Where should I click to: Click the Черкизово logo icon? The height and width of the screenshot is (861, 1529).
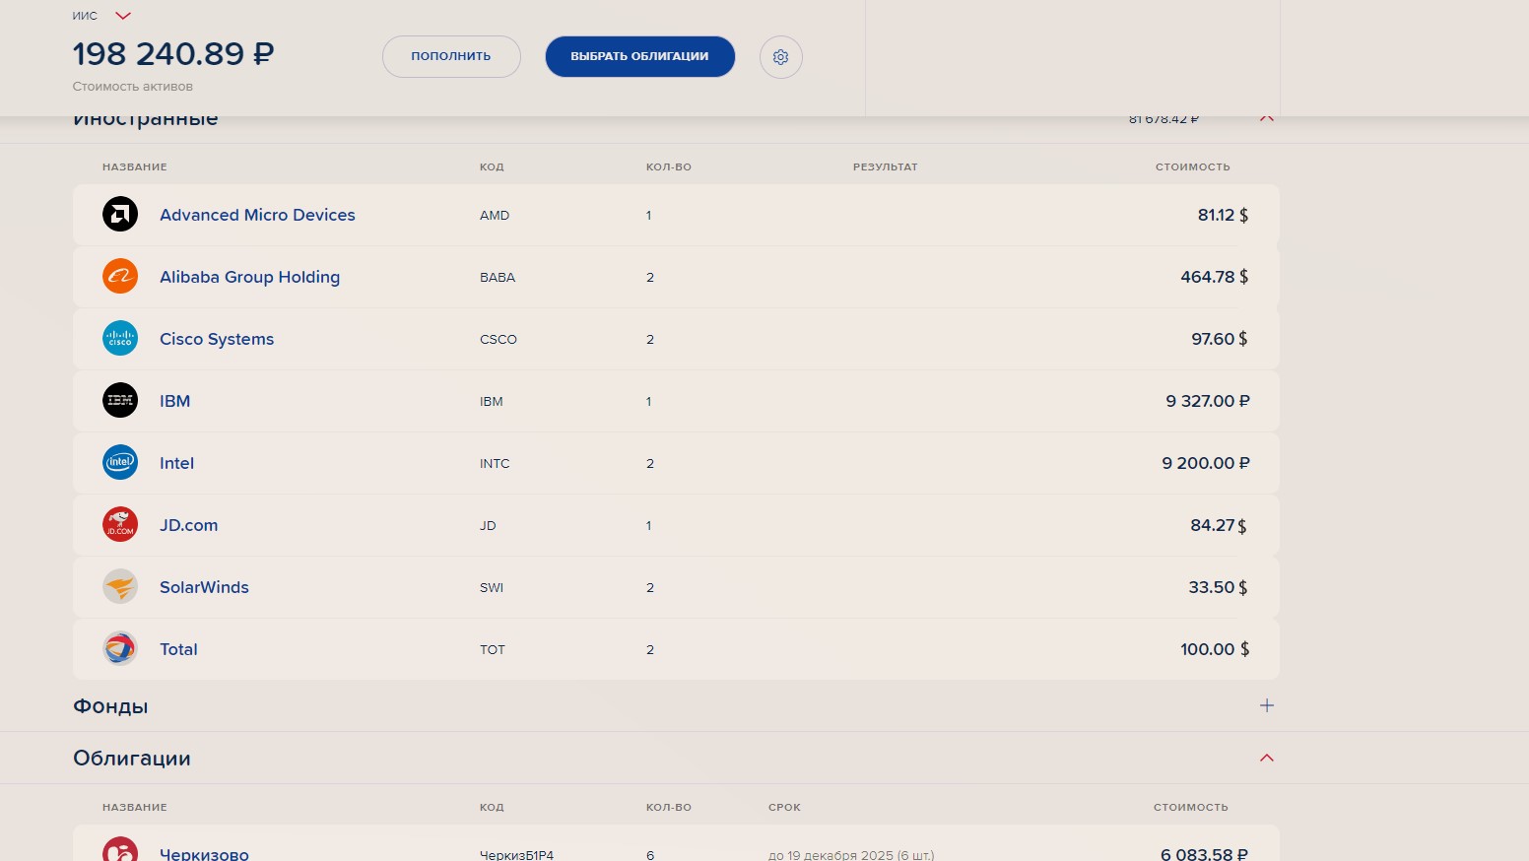(x=120, y=851)
